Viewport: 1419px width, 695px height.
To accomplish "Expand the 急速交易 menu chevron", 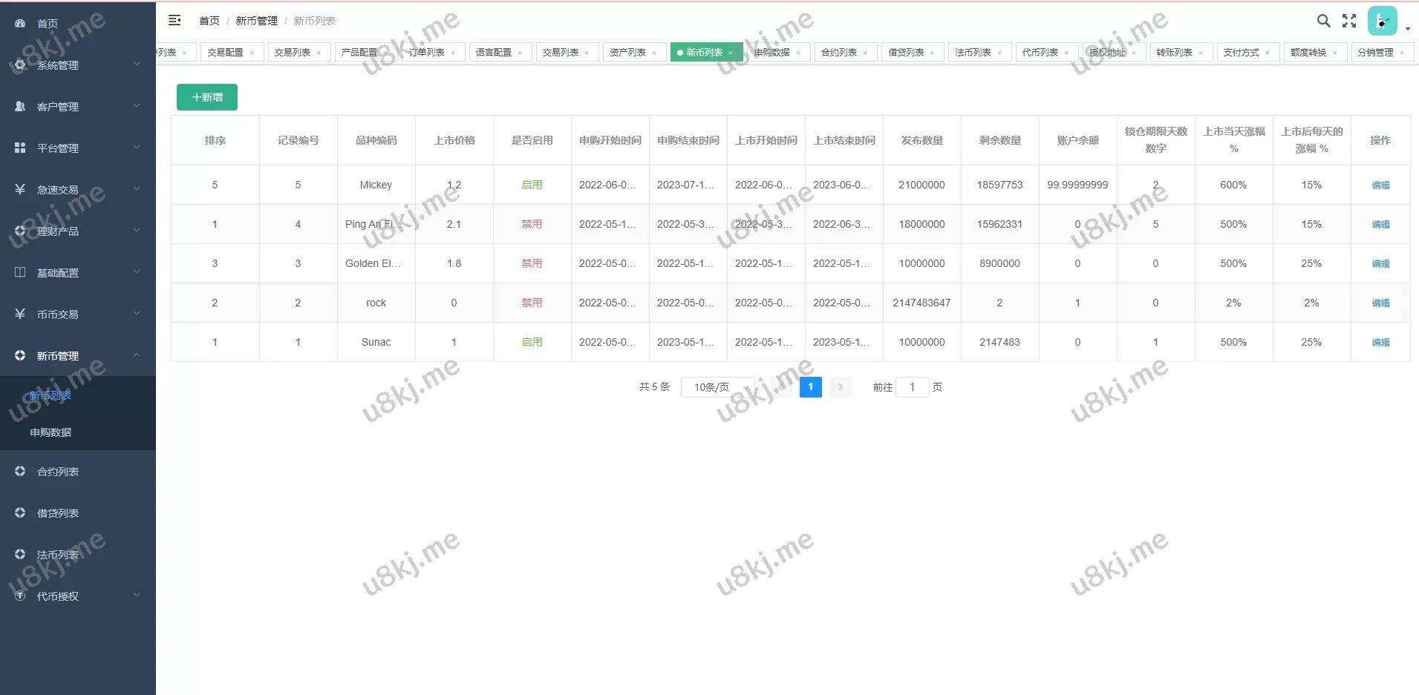I will pyautogui.click(x=137, y=190).
